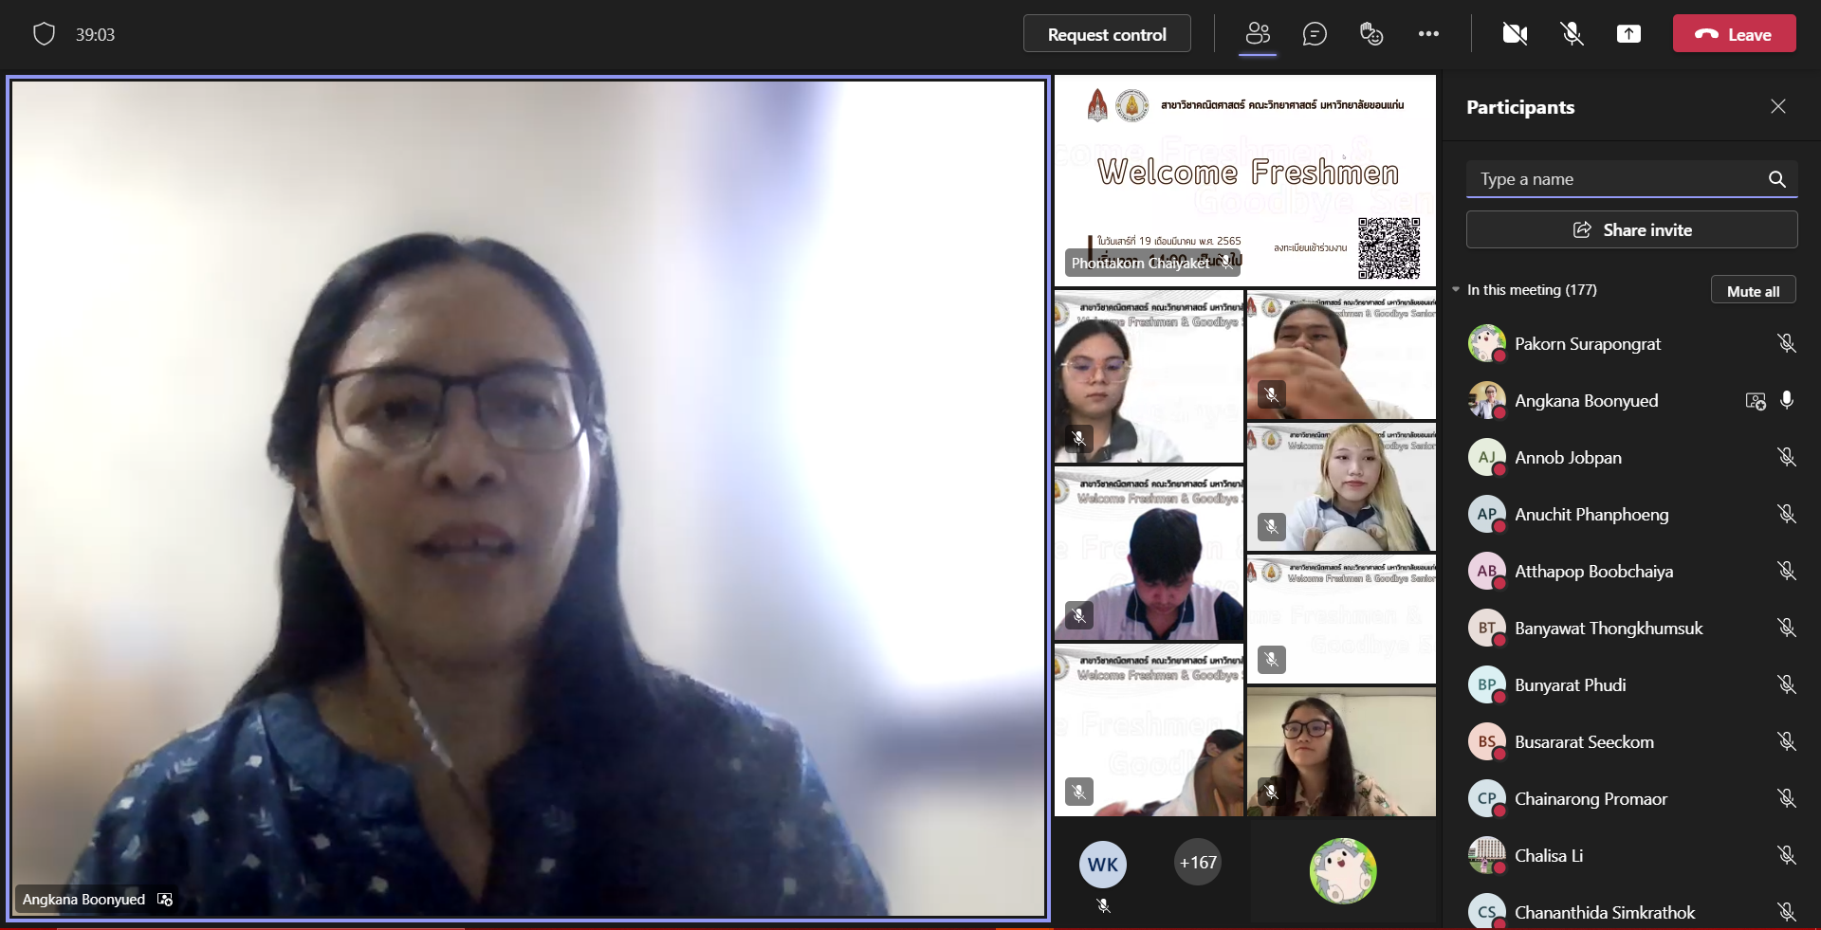Screen dimensions: 1821x930
Task: Click the cartoon avatar beside the +167 bubble
Action: pyautogui.click(x=1343, y=870)
